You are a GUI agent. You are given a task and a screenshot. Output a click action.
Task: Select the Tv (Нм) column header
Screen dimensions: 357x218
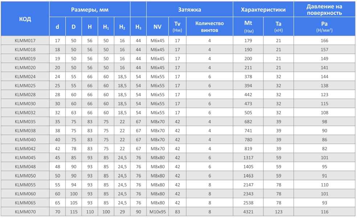point(177,26)
